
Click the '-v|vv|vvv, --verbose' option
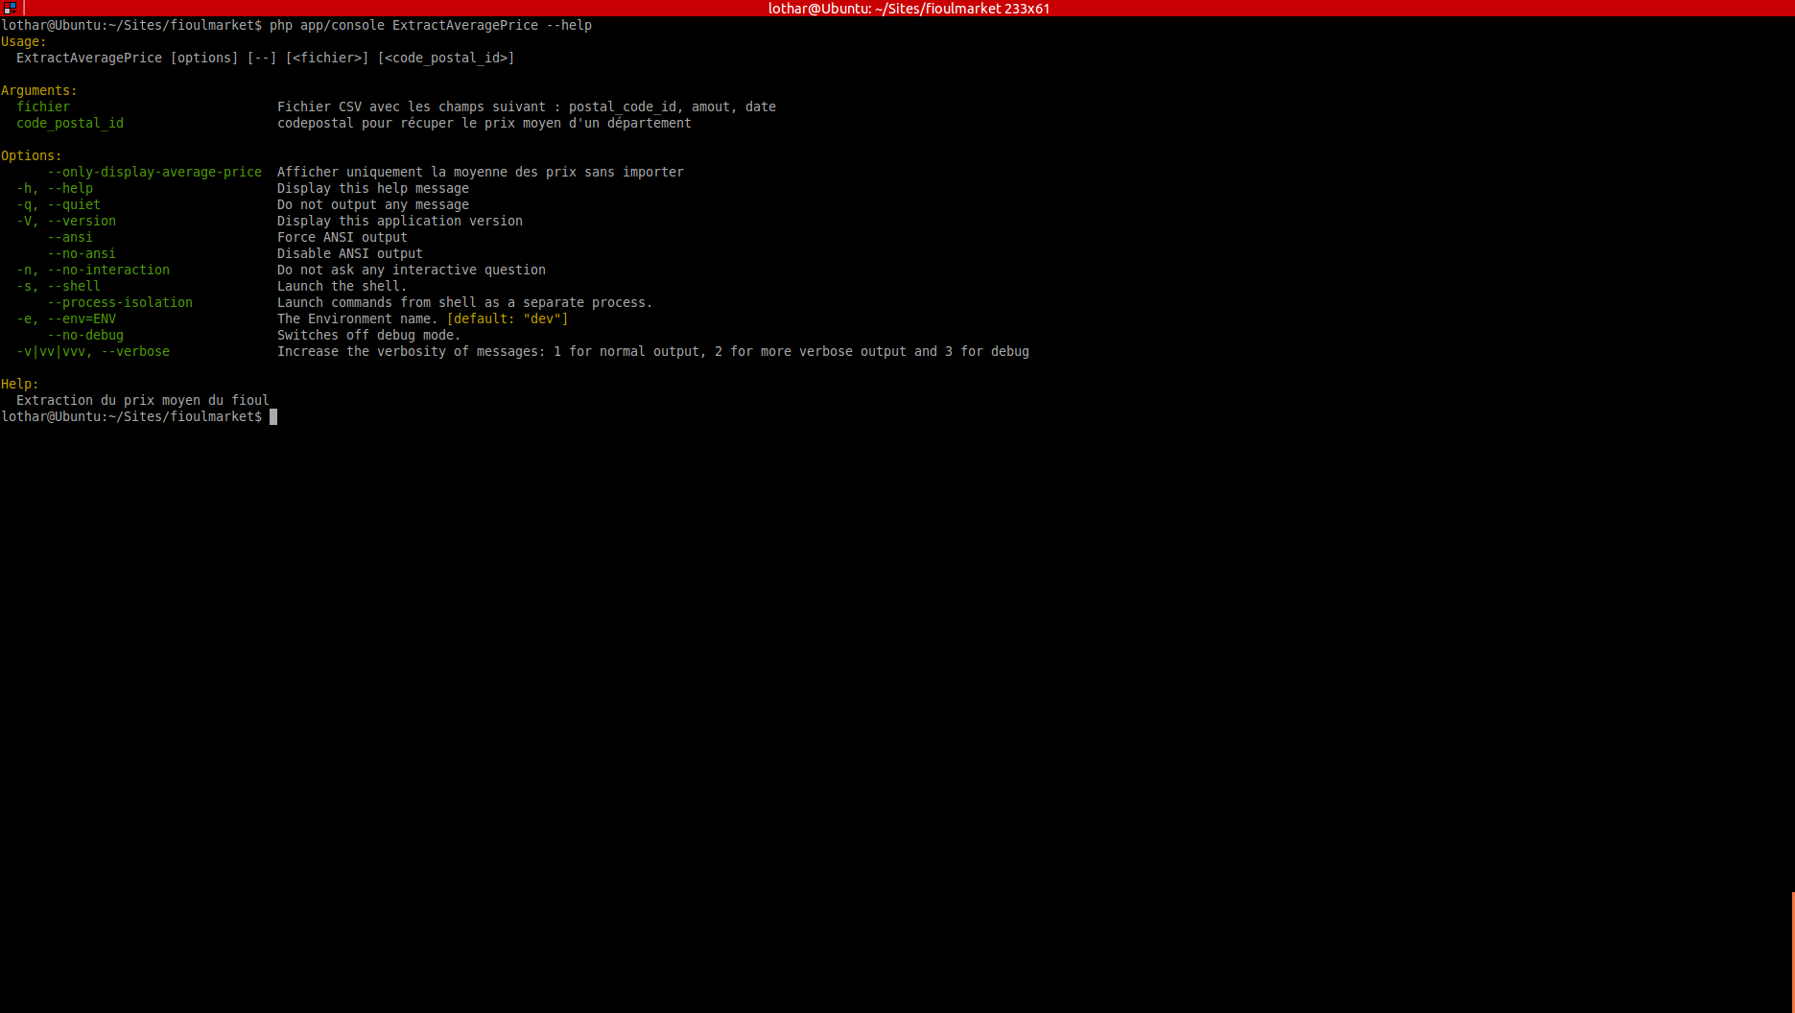[93, 351]
